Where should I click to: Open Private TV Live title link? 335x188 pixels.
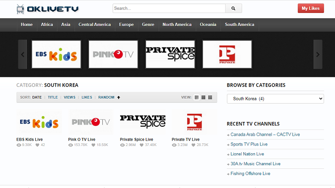click(x=186, y=139)
